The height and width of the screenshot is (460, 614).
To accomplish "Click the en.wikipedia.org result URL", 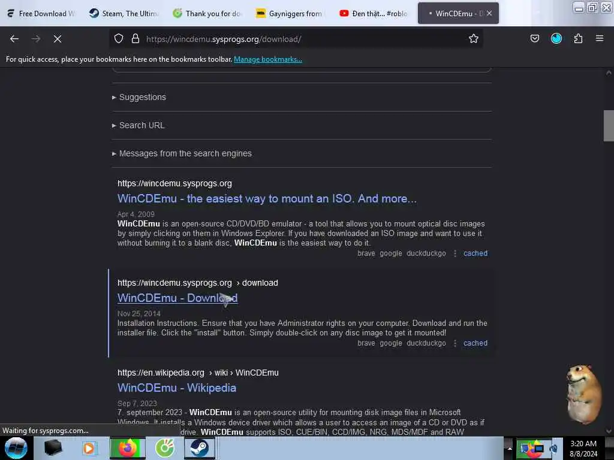I will [x=198, y=373].
